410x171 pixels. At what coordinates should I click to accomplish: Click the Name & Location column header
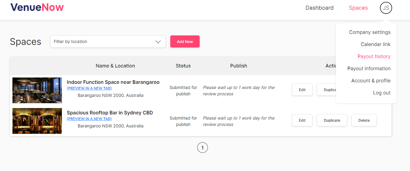pyautogui.click(x=115, y=66)
